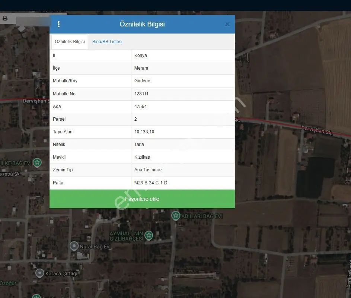Screen dimensions: 351x298
Task: Click the Zemin Tip row label
Action: (x=63, y=170)
